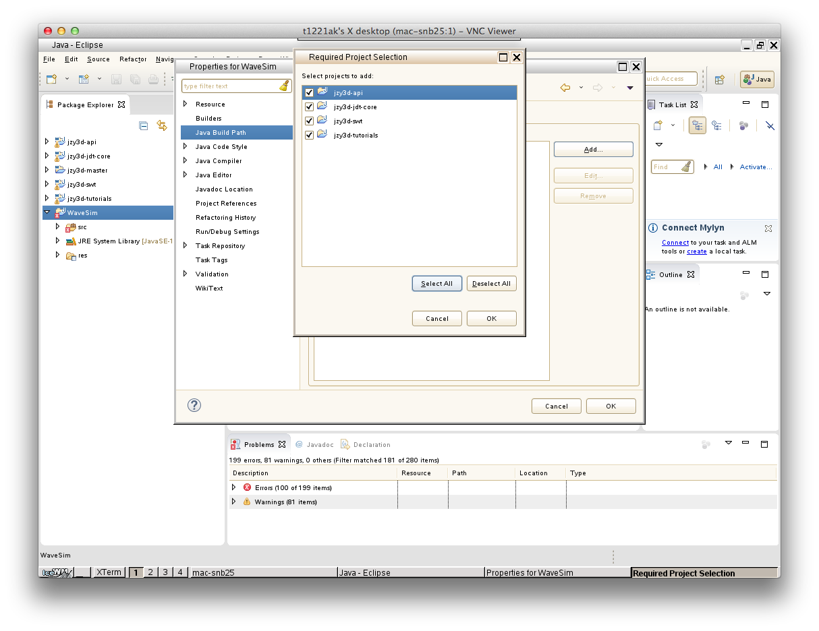Close the Package Explorer tab
This screenshot has width=819, height=631.
(121, 104)
